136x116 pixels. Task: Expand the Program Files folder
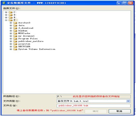(11, 39)
